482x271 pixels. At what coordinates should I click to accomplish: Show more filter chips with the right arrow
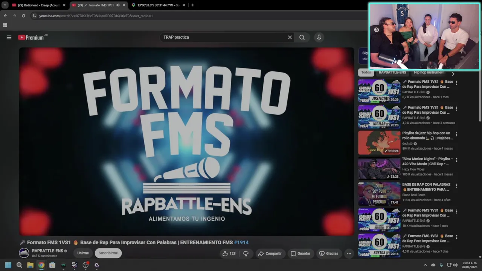[x=453, y=74]
